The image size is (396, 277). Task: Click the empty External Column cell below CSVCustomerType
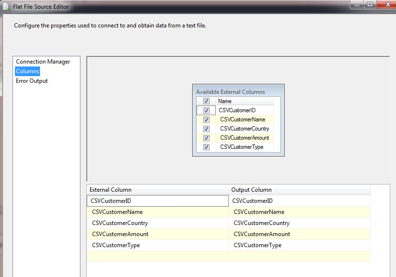[158, 256]
